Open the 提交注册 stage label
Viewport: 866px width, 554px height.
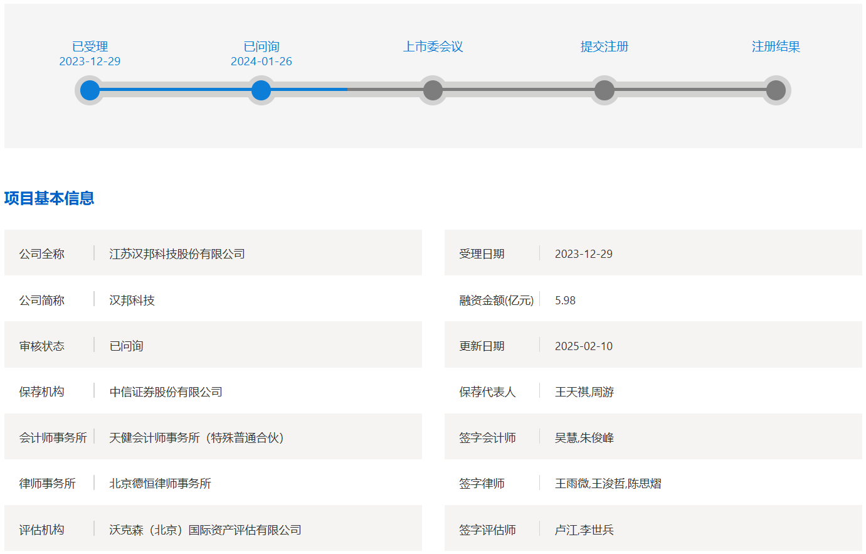(x=604, y=46)
